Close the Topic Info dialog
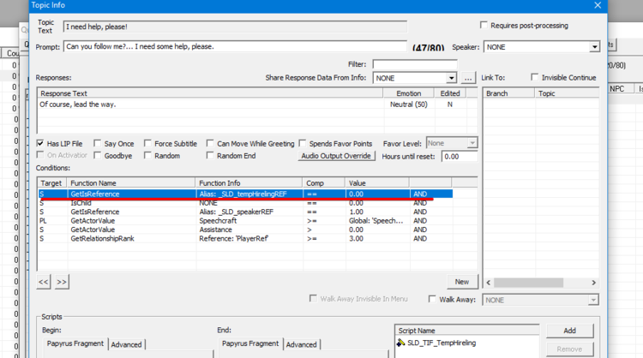Viewport: 643px width, 358px height. [x=598, y=5]
